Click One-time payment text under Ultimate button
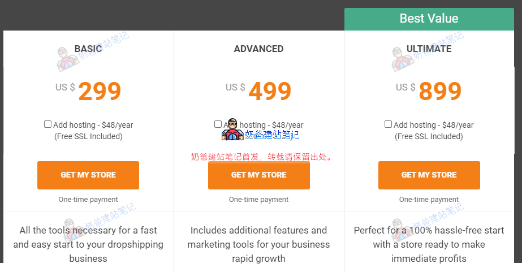This screenshot has height=272, width=522. click(x=429, y=200)
